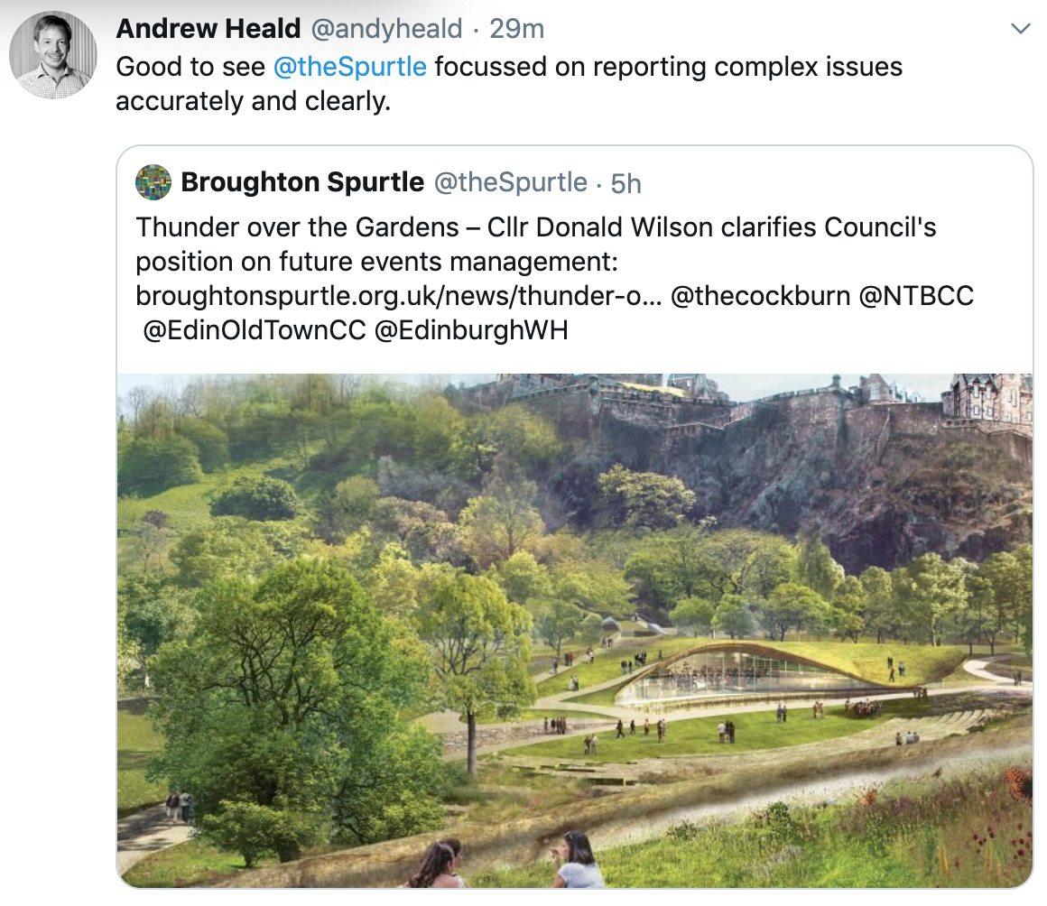
Task: Expand the tweet options chevron menu
Action: (x=1020, y=29)
